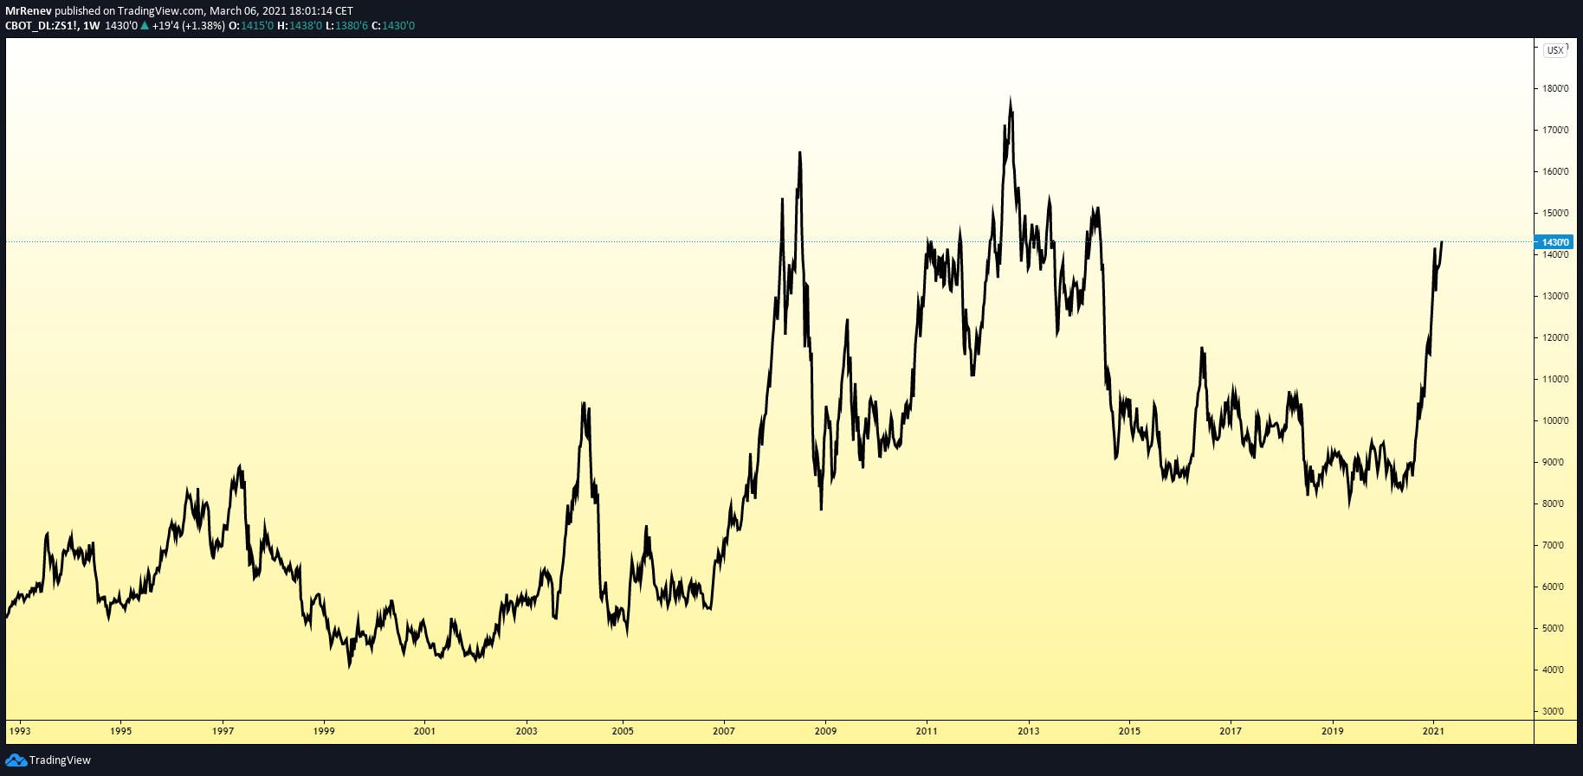Click the open value O:1415'0
Viewport: 1583px width, 776px height.
click(251, 26)
